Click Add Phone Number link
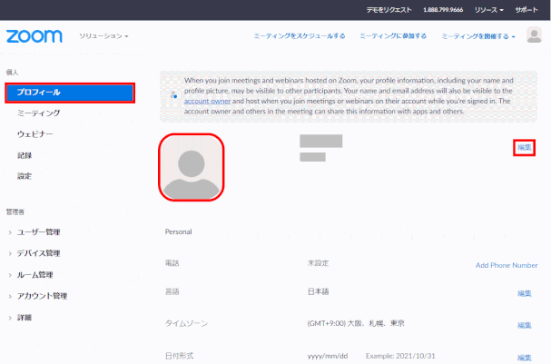The height and width of the screenshot is (364, 551). 507,265
